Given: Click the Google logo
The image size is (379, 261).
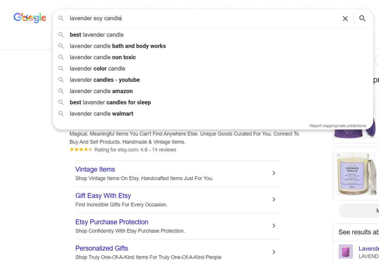Looking at the screenshot, I should click(30, 18).
